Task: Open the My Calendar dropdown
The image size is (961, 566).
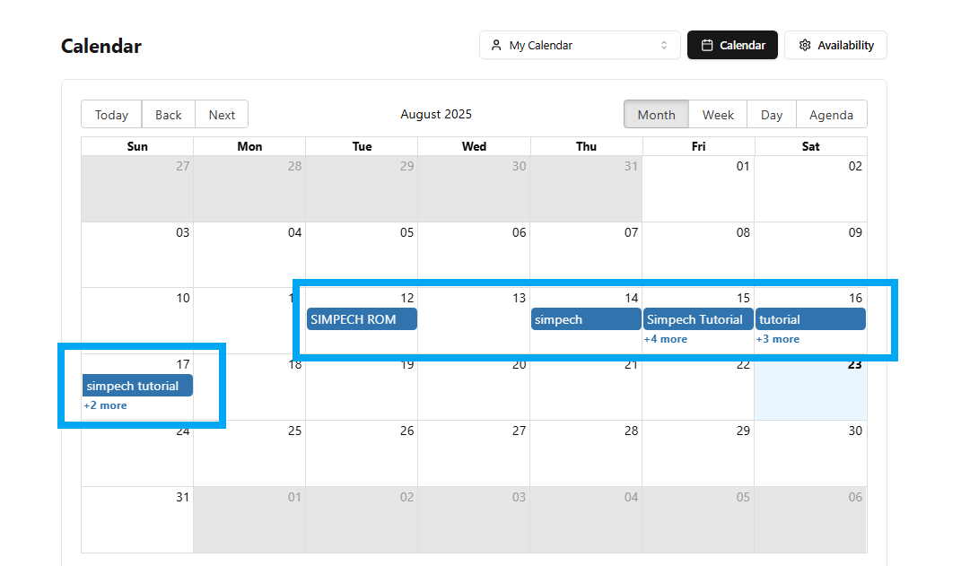Action: click(x=579, y=45)
